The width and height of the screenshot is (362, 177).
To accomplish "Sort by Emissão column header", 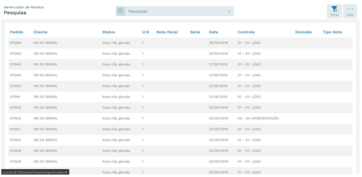I will 303,32.
